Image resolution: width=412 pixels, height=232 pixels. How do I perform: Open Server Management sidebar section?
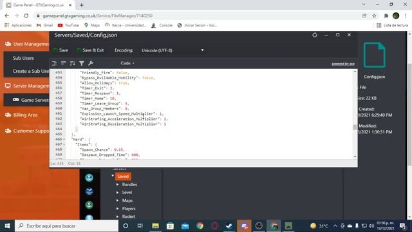pos(26,86)
